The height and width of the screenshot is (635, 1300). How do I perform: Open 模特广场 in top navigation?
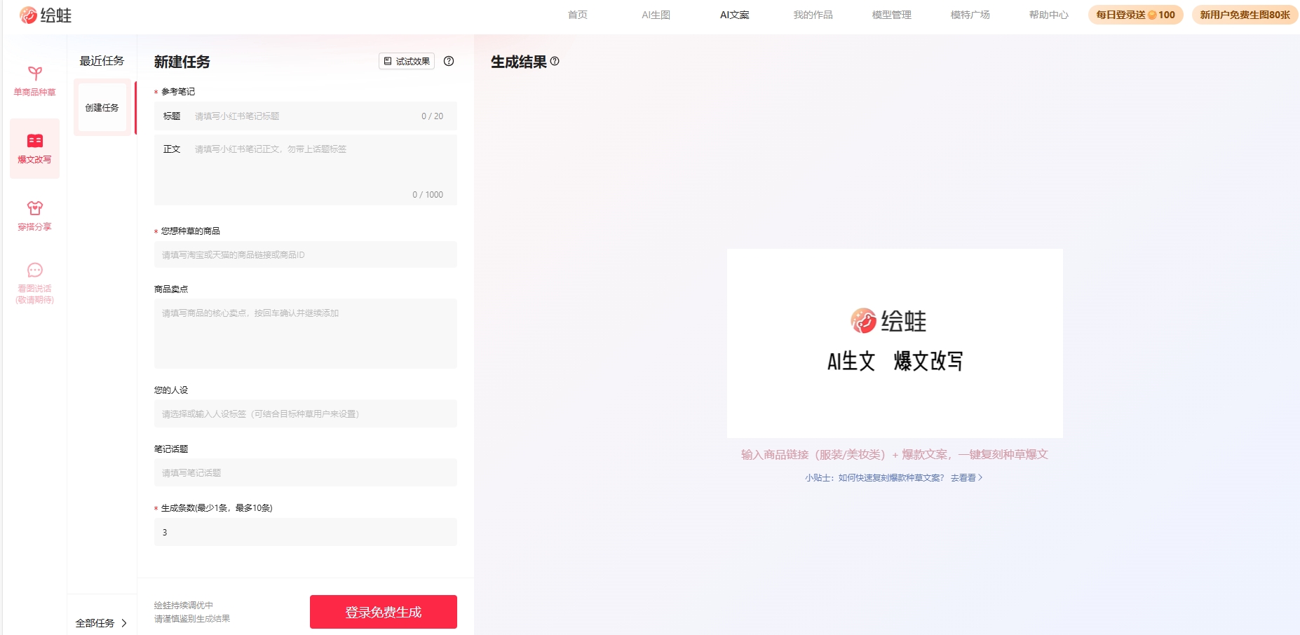970,15
